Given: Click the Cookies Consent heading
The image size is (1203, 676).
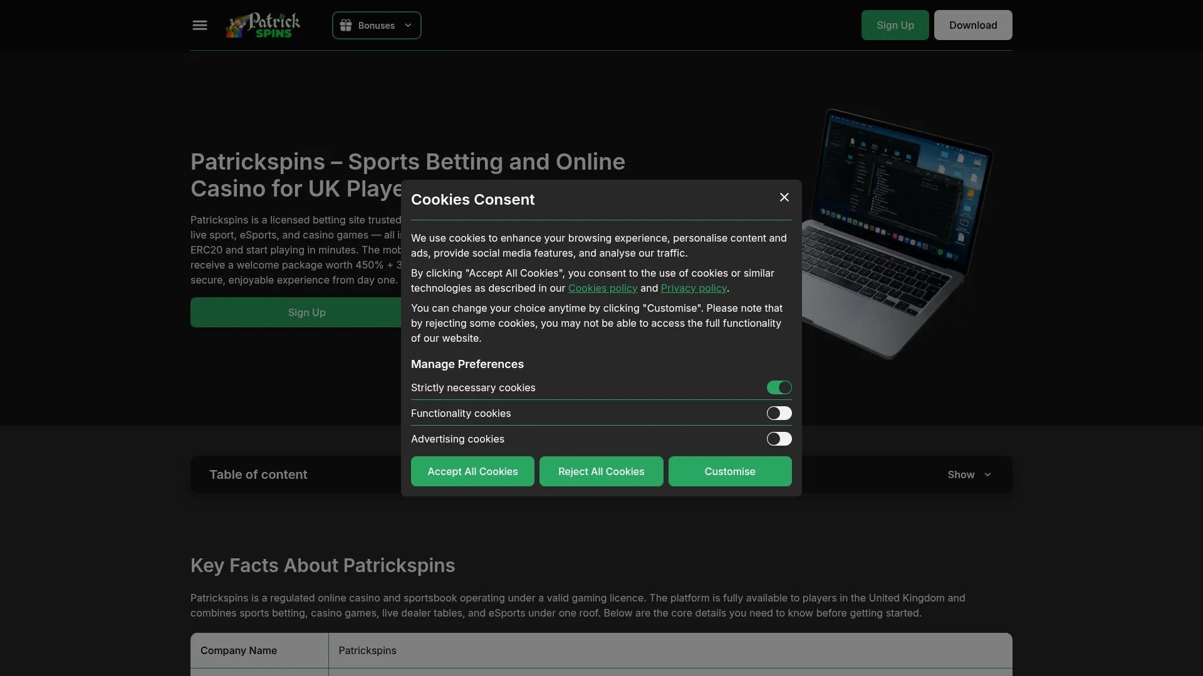Looking at the screenshot, I should tap(472, 200).
